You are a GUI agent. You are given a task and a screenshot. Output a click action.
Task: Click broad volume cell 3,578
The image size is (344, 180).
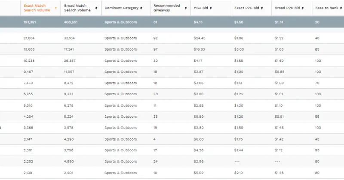[68, 128]
